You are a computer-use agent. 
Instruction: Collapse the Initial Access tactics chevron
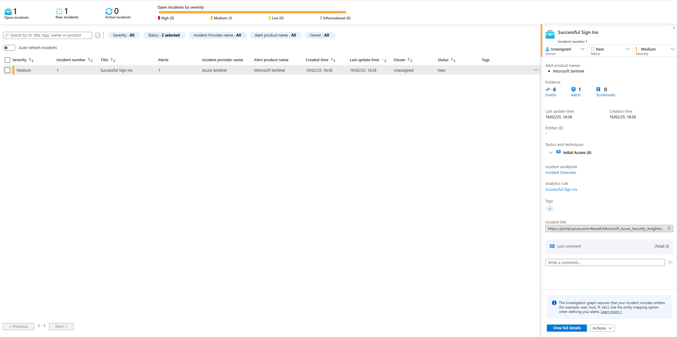click(x=550, y=153)
